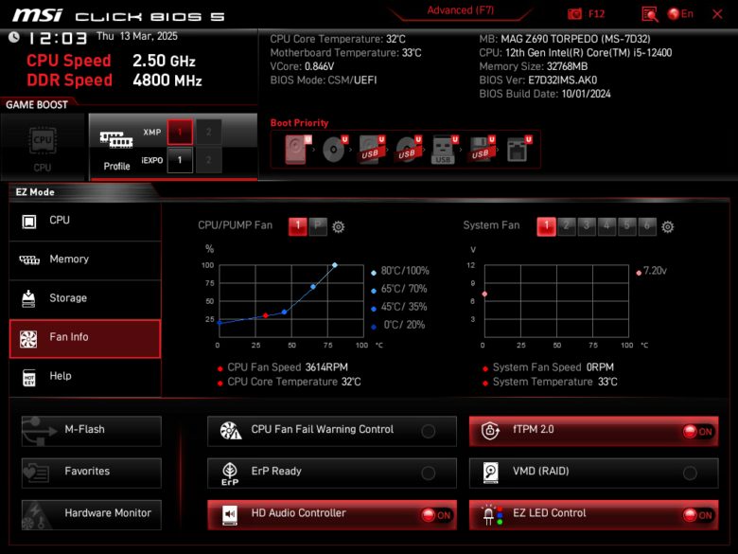This screenshot has height=554, width=738.
Task: Select XMP profile 2
Action: [x=208, y=132]
